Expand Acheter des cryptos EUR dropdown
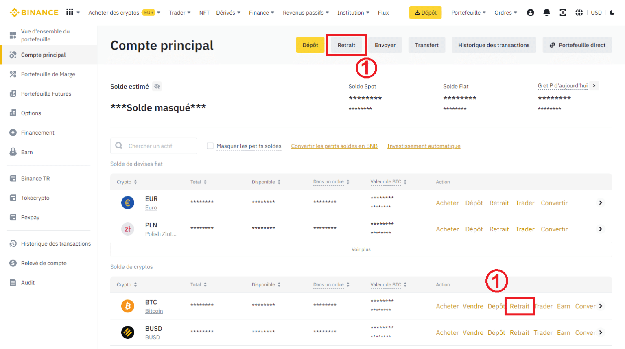Viewport: 625px width, 349px height. [x=124, y=13]
